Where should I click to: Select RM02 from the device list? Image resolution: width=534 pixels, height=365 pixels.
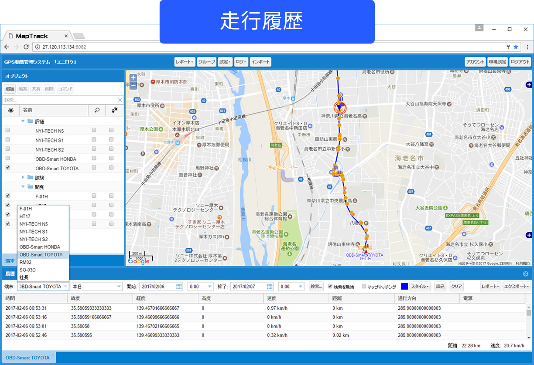[x=43, y=262]
